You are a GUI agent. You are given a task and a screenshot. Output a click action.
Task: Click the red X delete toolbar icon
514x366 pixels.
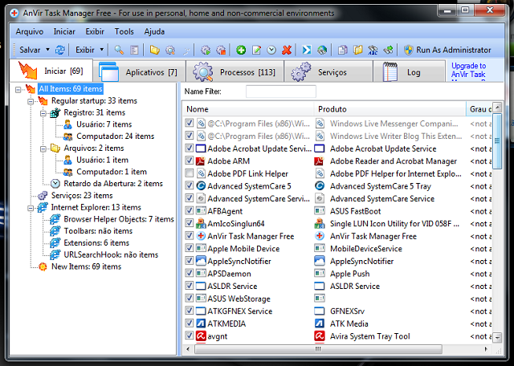pos(287,50)
